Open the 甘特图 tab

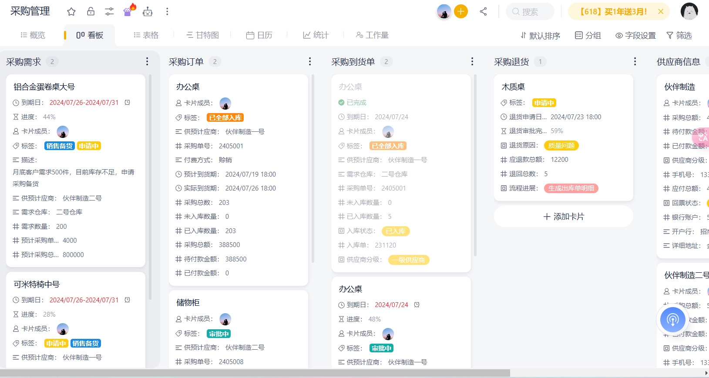[x=202, y=35]
